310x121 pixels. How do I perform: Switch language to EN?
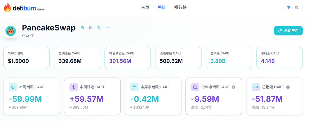point(297,8)
